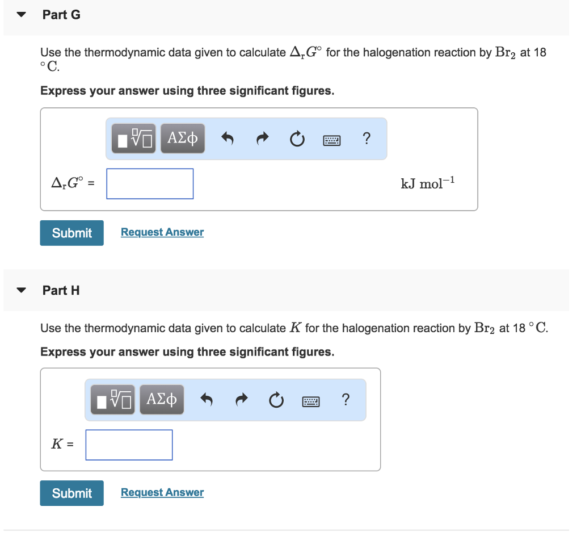The image size is (581, 536).
Task: Select the ΑΣΦ Greek symbols icon in Part H
Action: click(162, 399)
